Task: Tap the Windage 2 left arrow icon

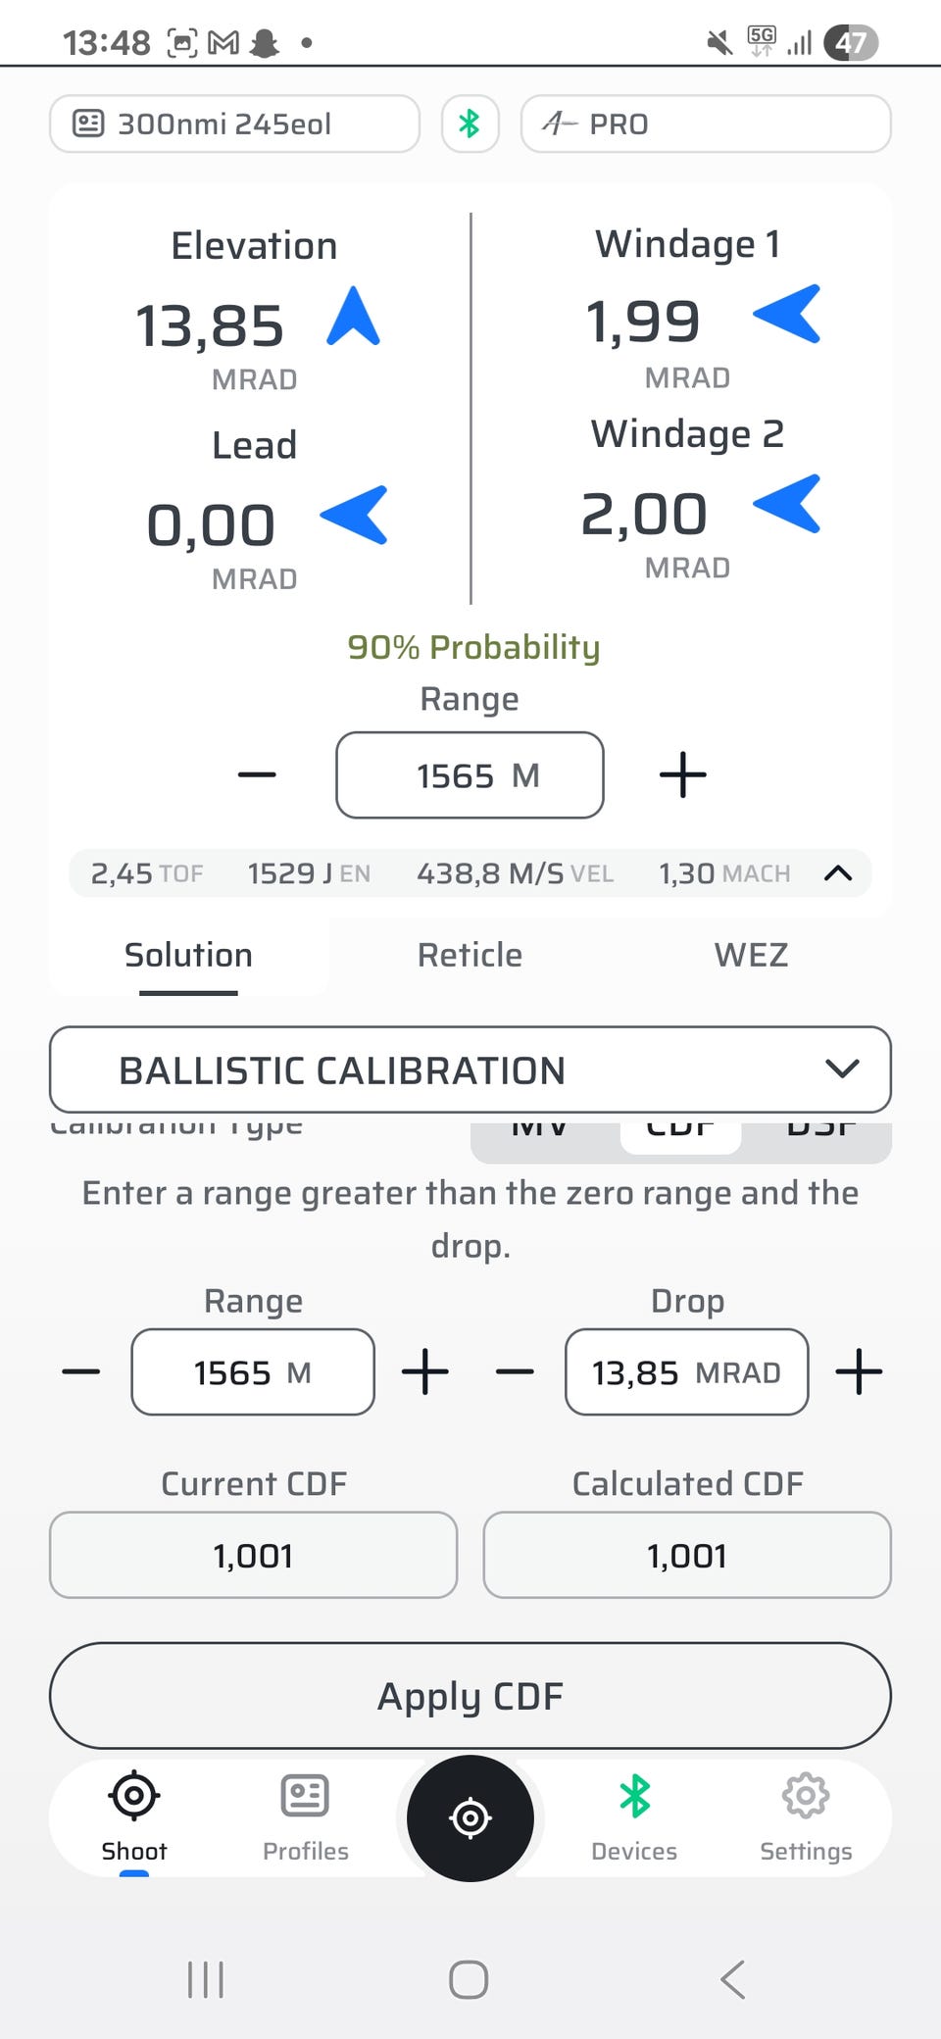Action: [786, 504]
